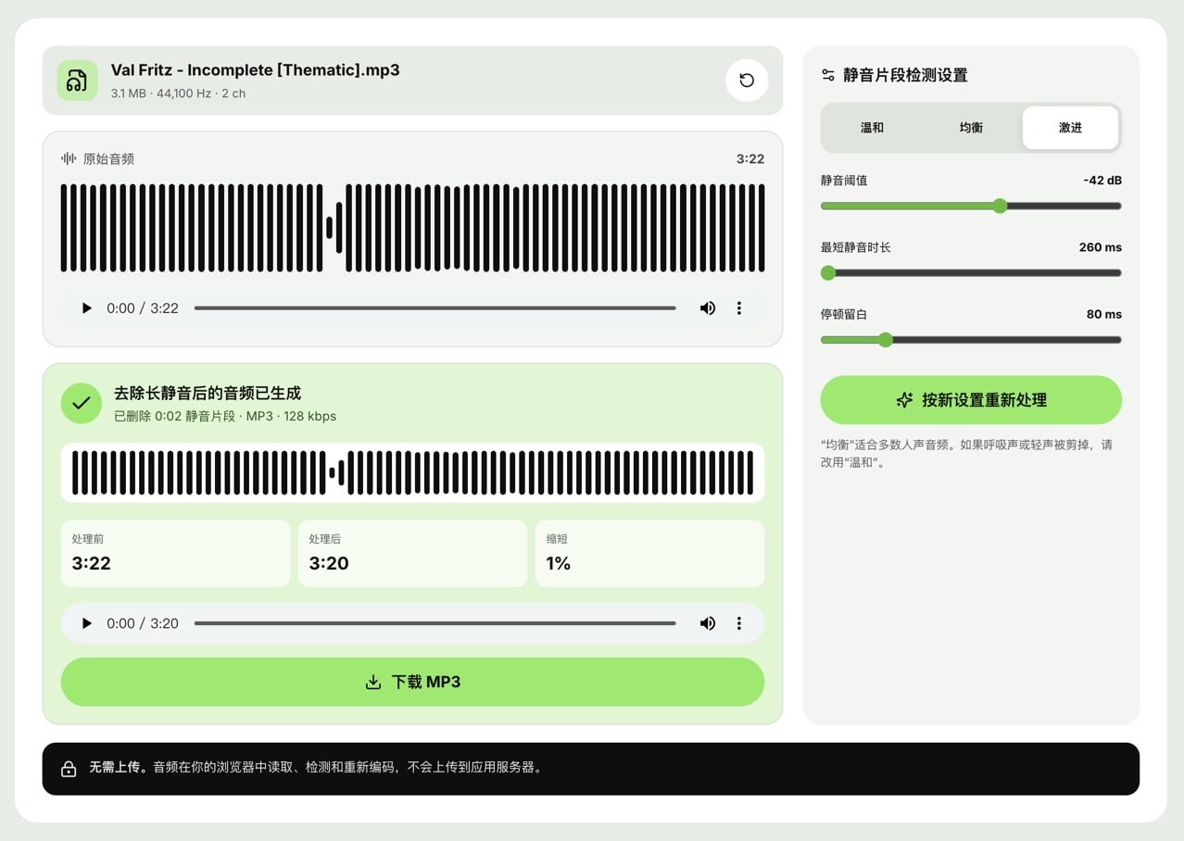This screenshot has width=1184, height=841.
Task: Mute the original audio player volume
Action: [708, 308]
